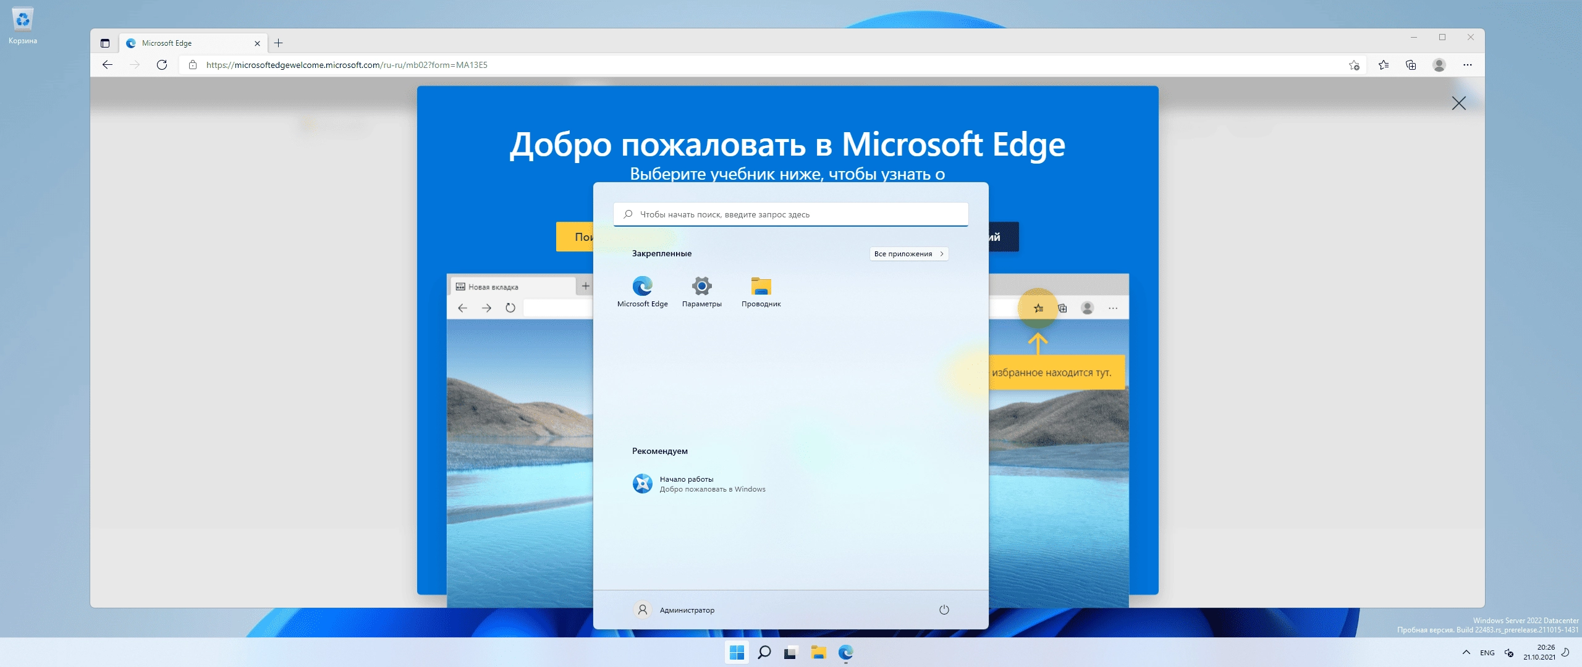1582x667 pixels.
Task: Switch to Microsoft Edge on the taskbar
Action: (845, 652)
